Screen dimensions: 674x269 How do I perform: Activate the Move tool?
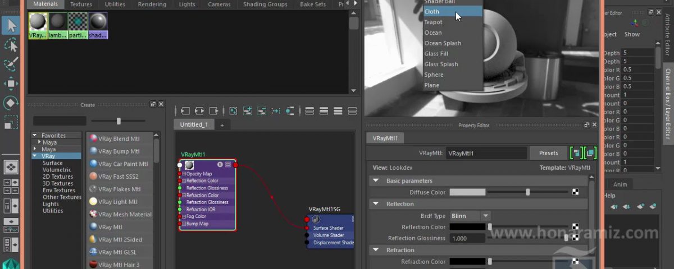[11, 84]
